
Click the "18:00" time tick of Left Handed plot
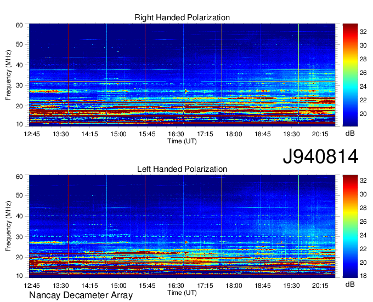(x=234, y=286)
